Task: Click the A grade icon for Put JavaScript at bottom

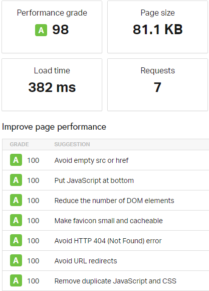Action: pos(16,180)
